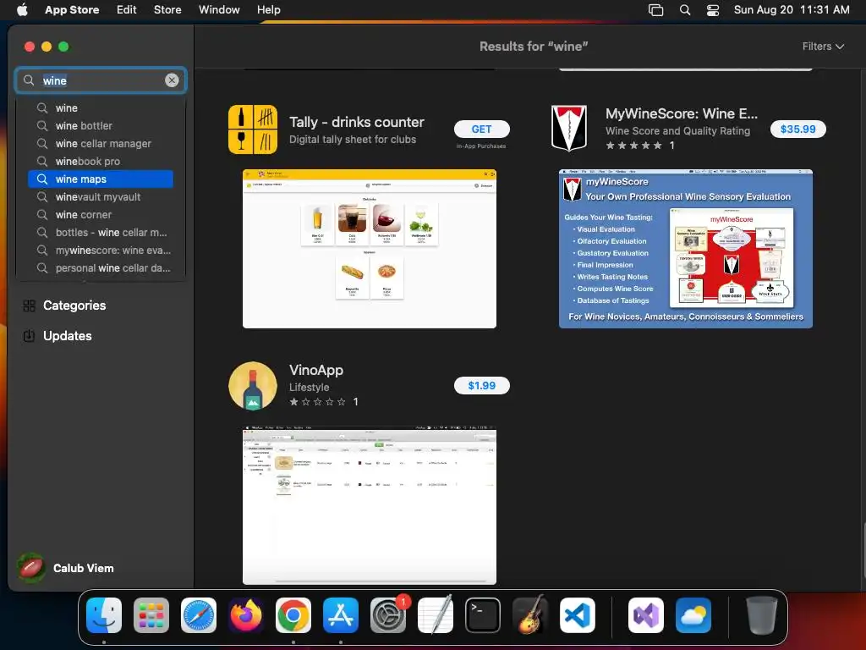The height and width of the screenshot is (650, 866).
Task: Select 'personal wine cellar da...' suggestion
Action: pos(101,267)
